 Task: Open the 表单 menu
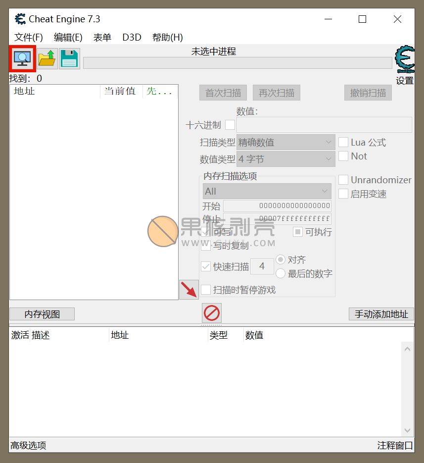102,38
